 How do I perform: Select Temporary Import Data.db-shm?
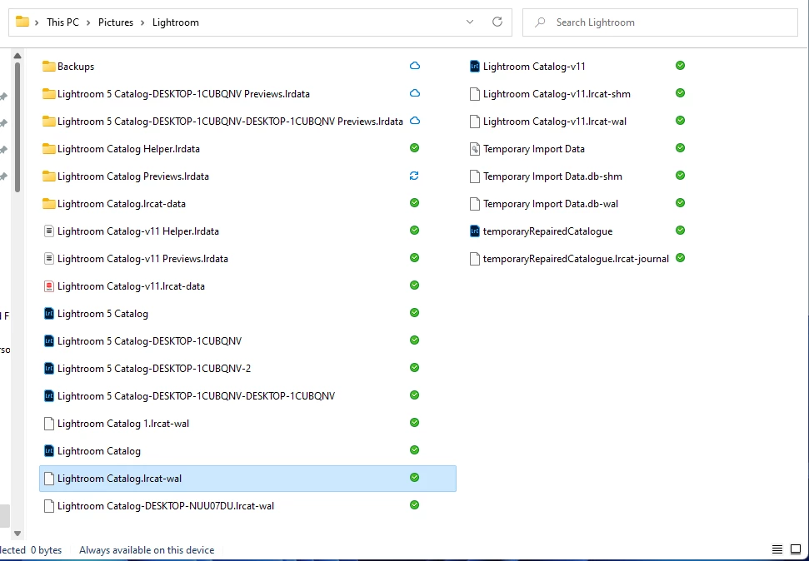coord(552,176)
